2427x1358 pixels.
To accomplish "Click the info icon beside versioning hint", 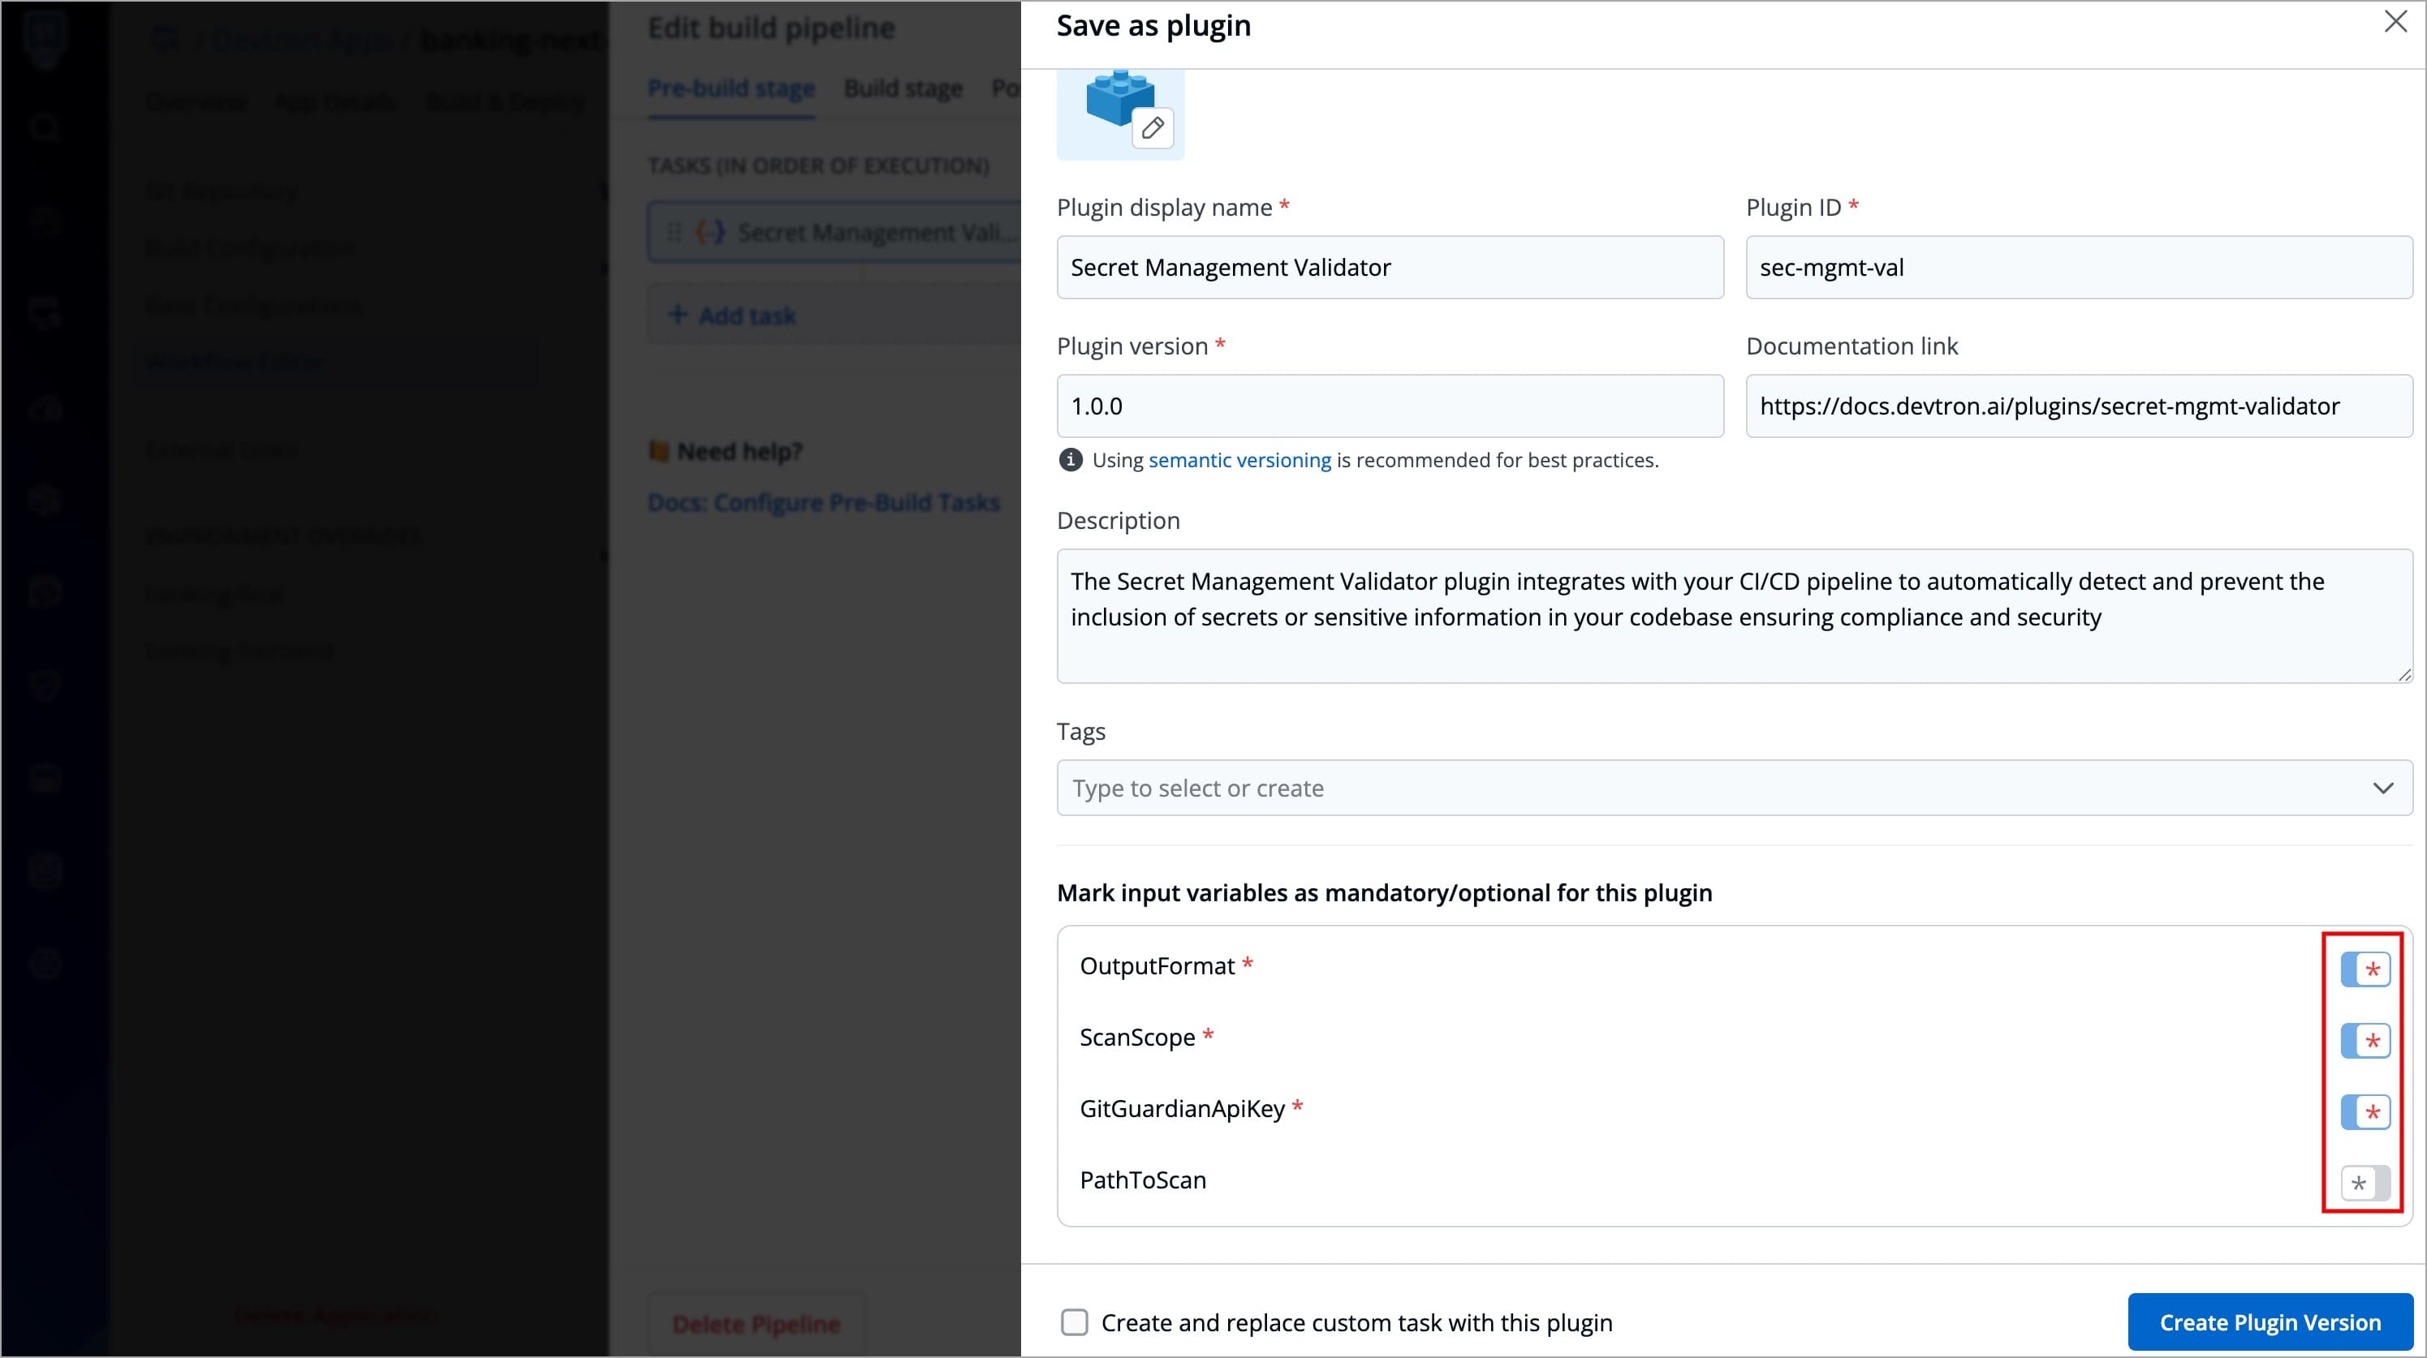I will (1071, 460).
